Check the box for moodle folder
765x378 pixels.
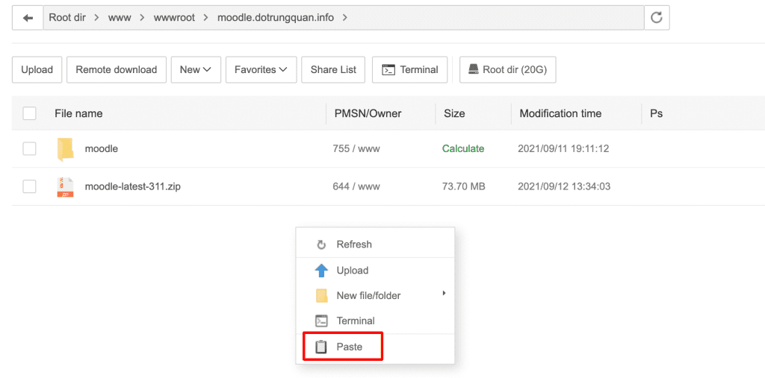(x=29, y=149)
